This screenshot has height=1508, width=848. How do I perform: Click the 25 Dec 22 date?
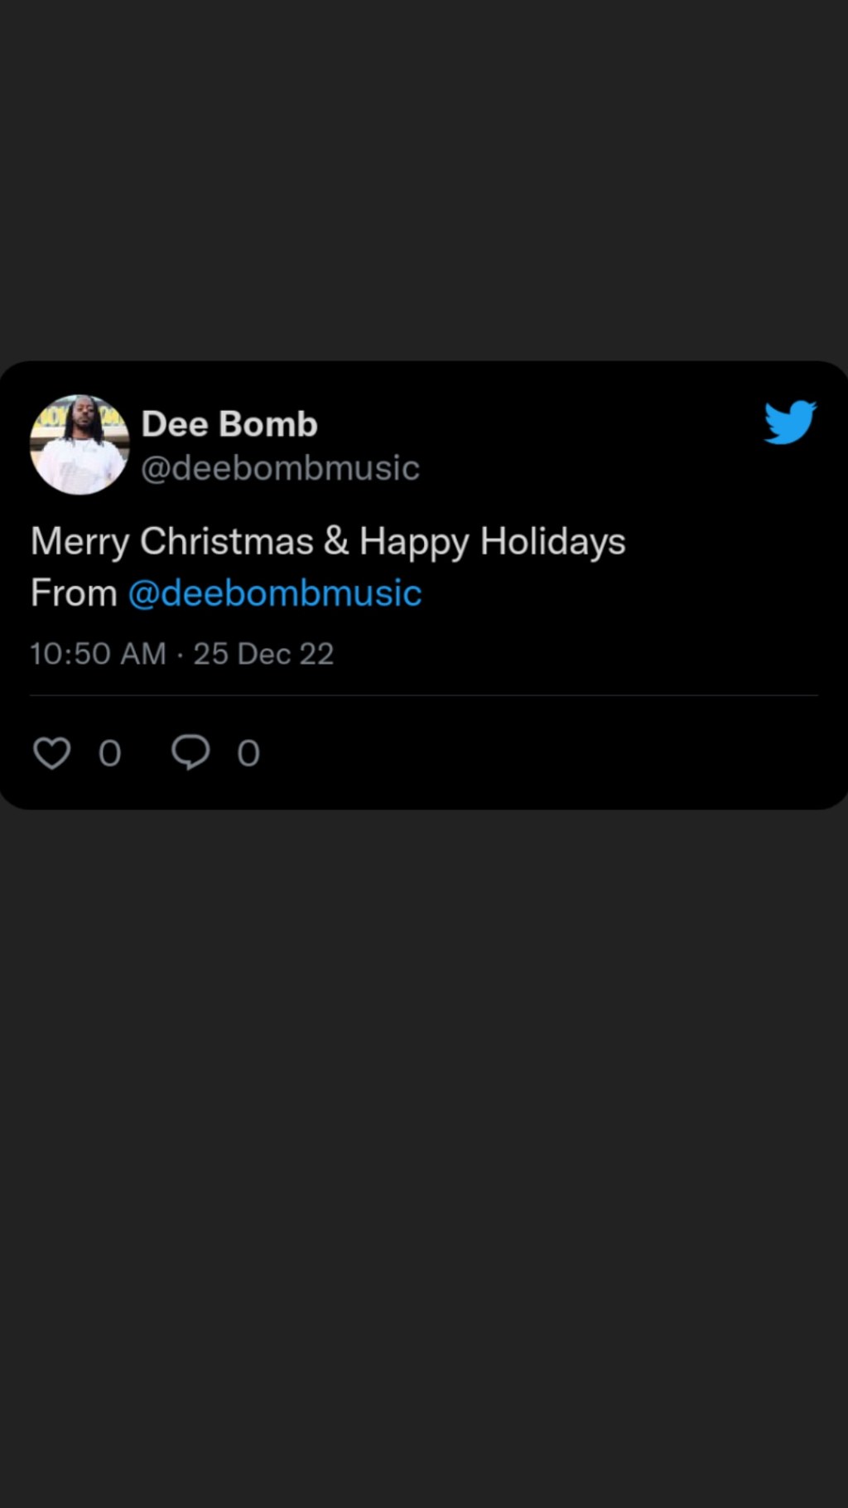tap(263, 654)
